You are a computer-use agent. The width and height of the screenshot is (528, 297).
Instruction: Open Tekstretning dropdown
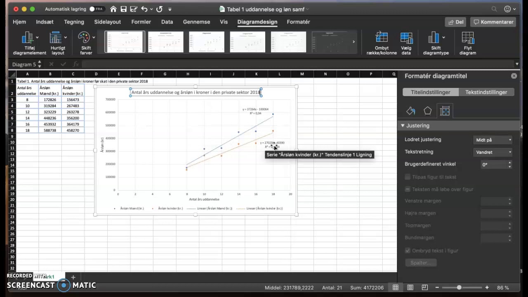click(493, 152)
